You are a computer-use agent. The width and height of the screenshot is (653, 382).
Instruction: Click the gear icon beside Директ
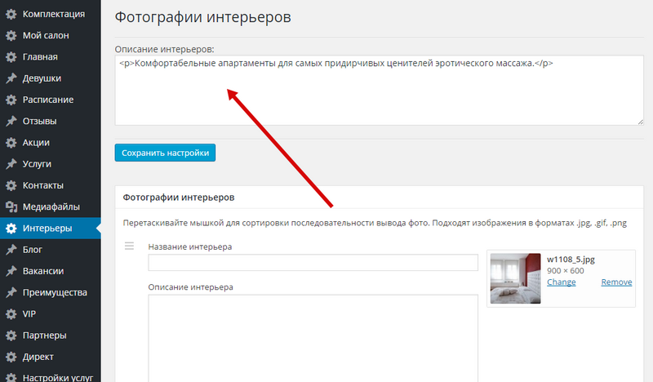pos(11,357)
